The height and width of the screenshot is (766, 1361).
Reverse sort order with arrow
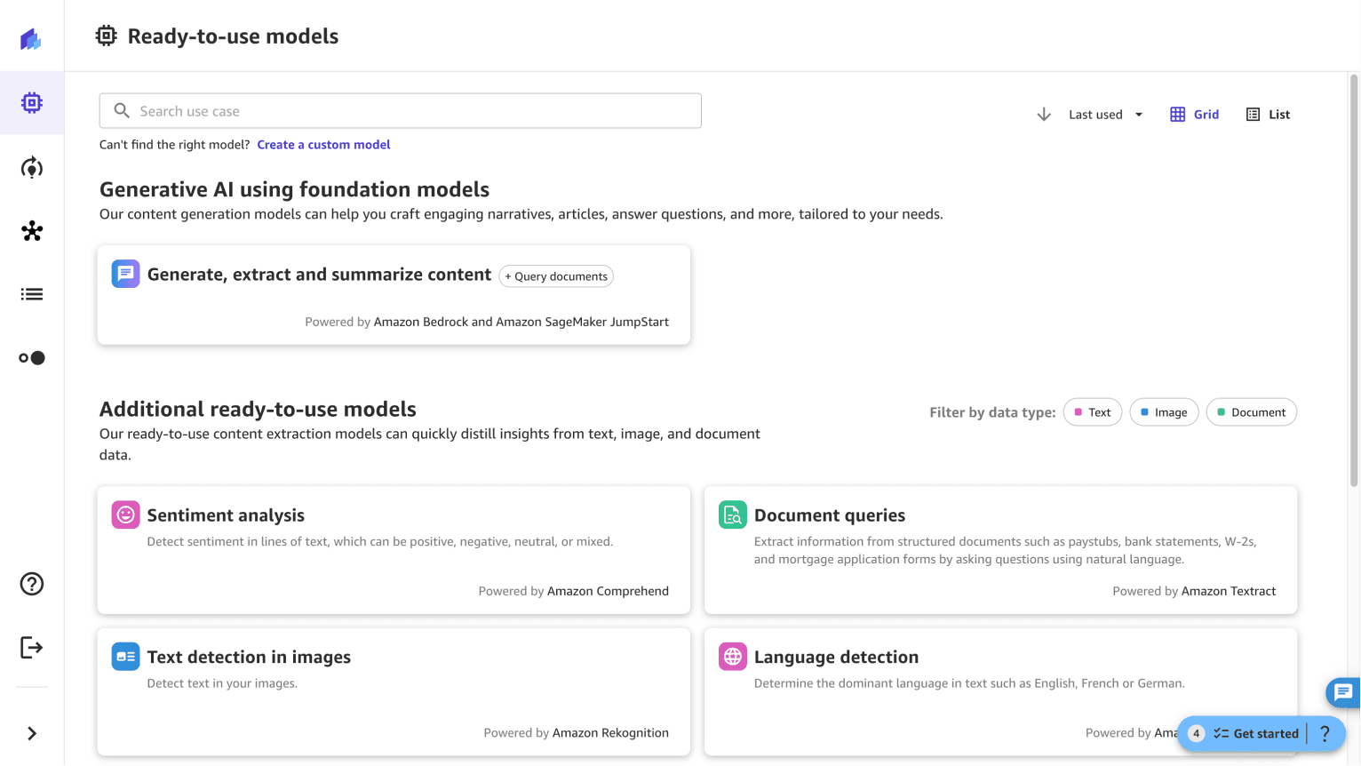(x=1044, y=115)
